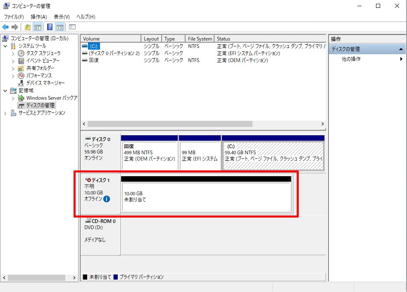The image size is (407, 292).
Task: Click the export list folder toolbar icon
Action: click(27, 26)
